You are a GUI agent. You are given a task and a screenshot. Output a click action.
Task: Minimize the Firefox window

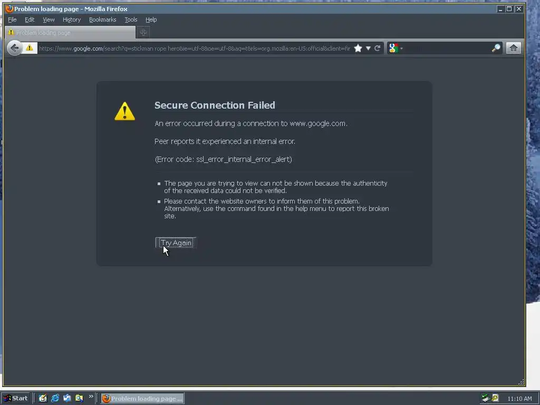(x=500, y=9)
